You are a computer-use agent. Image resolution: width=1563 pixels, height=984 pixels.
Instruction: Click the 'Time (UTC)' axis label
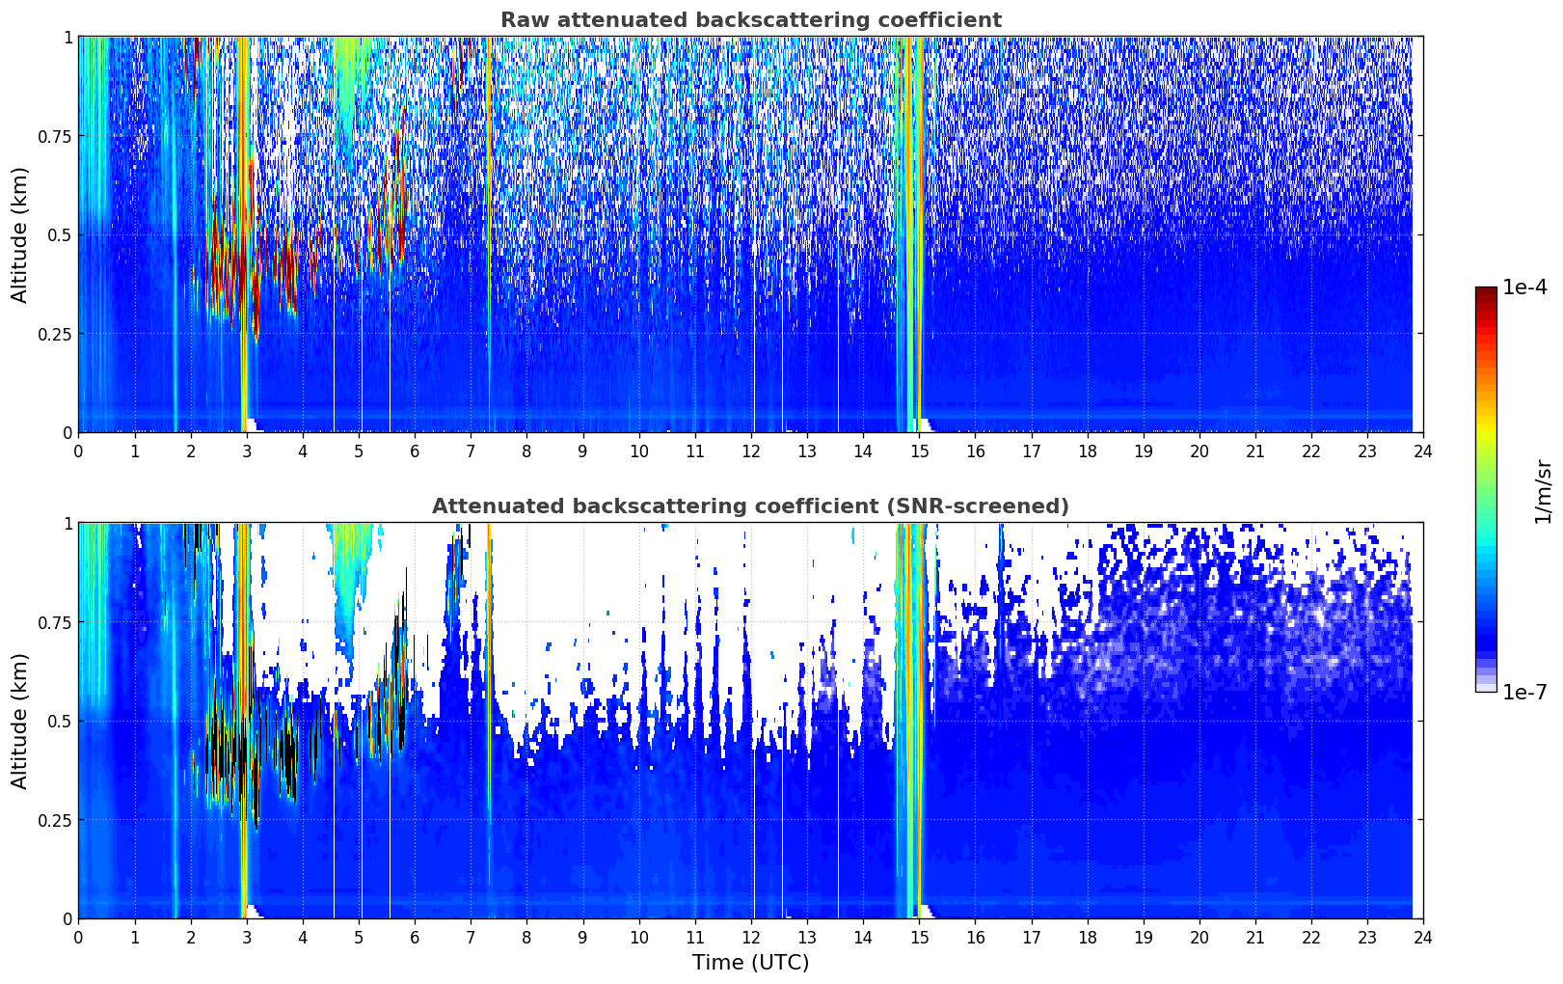[x=750, y=962]
